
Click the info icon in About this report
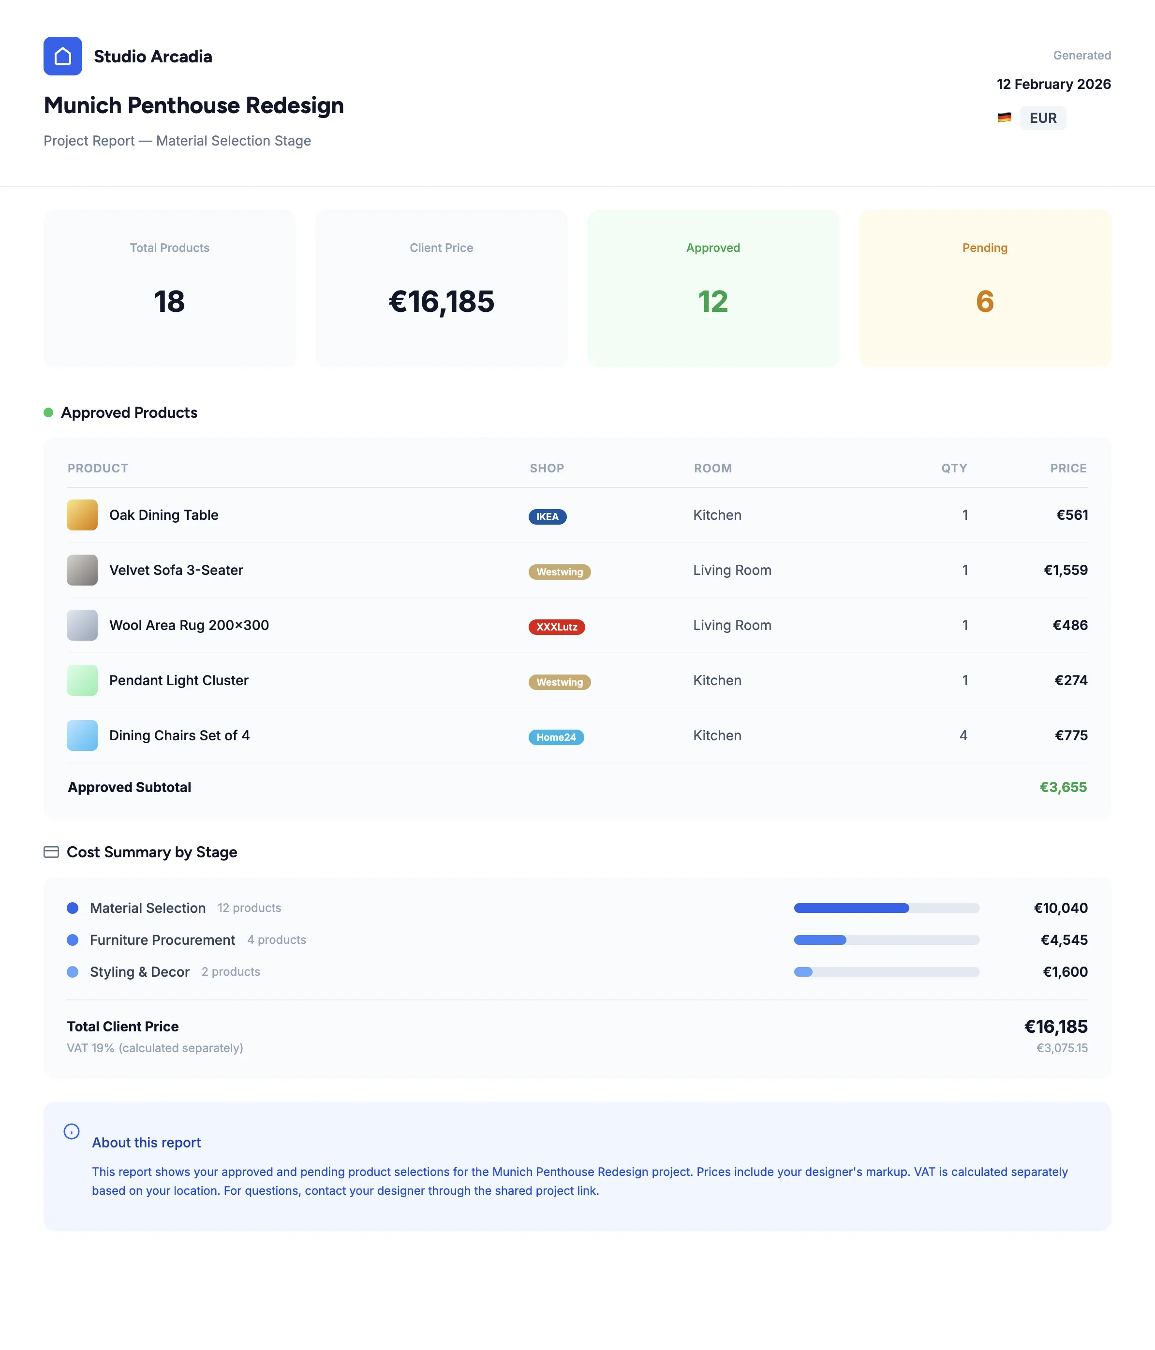coord(72,1131)
